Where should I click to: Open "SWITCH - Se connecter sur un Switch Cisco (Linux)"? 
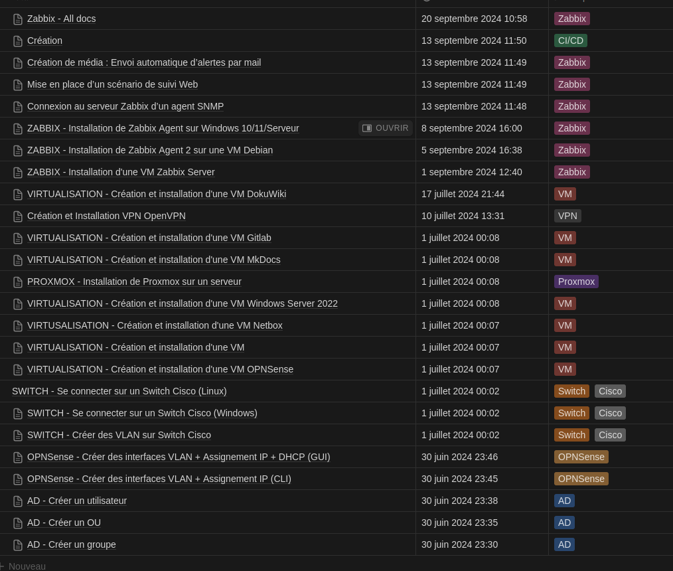[119, 391]
